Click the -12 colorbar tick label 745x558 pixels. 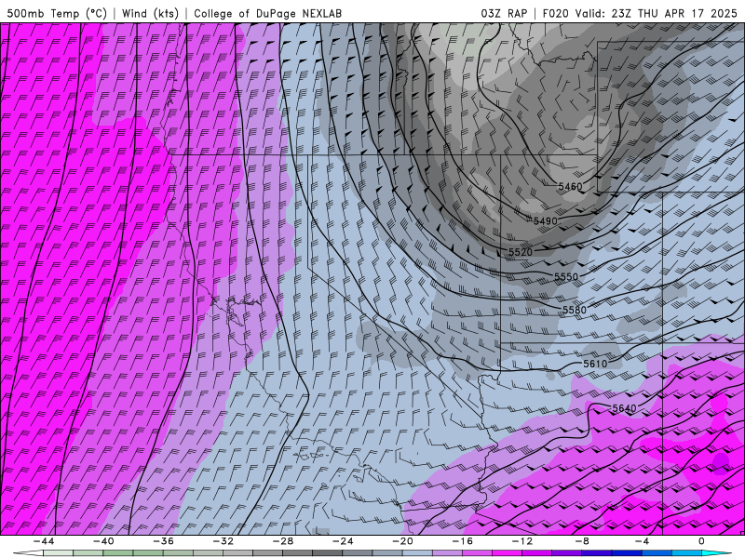(522, 541)
